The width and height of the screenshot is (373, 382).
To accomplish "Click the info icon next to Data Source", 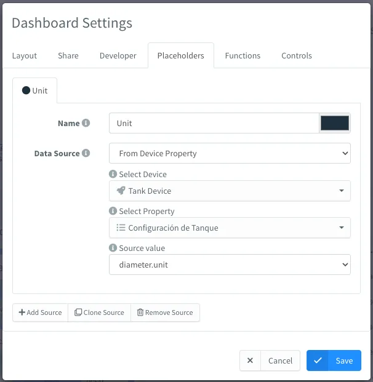I will [x=86, y=153].
